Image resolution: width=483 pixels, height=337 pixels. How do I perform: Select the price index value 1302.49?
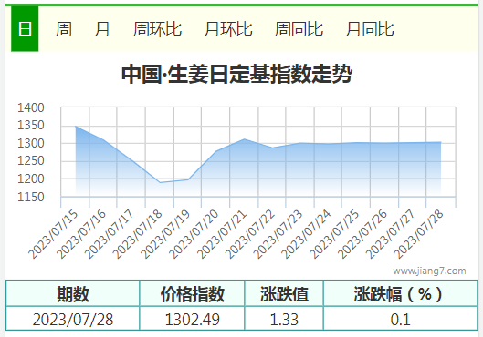[192, 319]
